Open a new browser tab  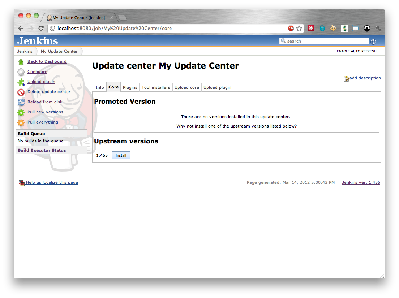tap(123, 18)
